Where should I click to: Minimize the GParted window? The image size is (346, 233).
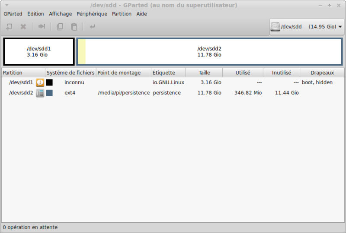click(320, 5)
